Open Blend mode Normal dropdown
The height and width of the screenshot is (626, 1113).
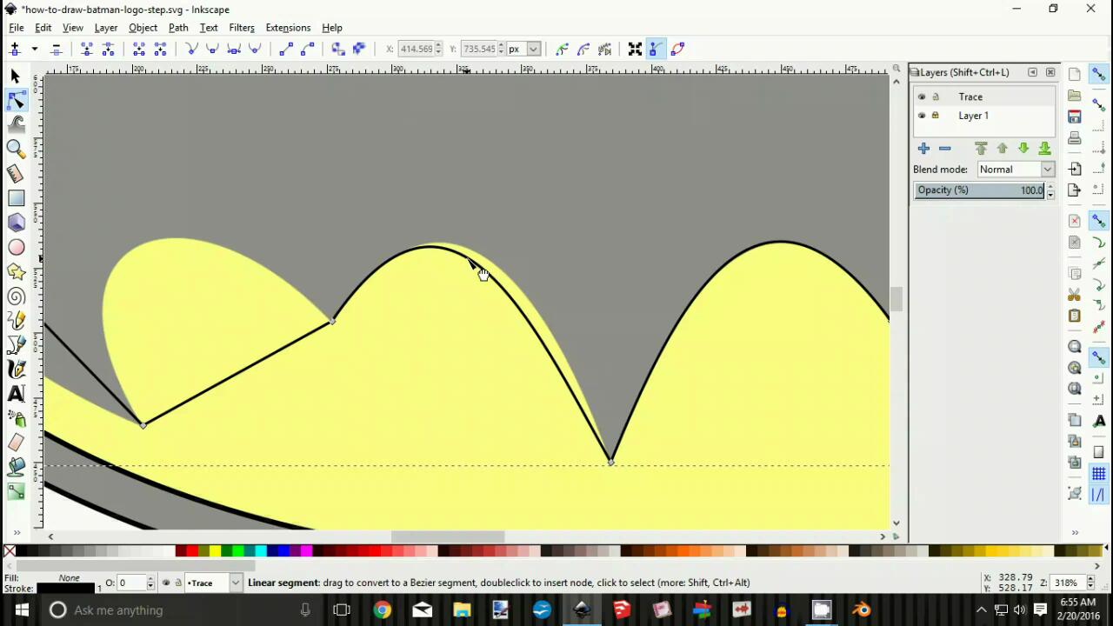(x=1016, y=170)
